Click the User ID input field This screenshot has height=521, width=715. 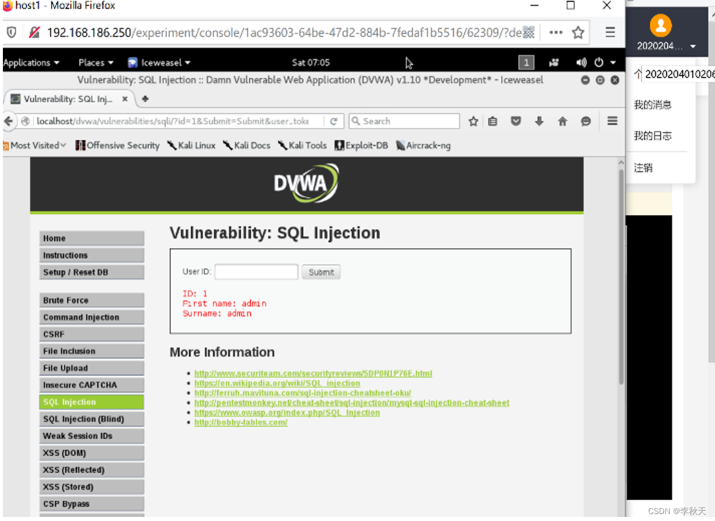(256, 272)
